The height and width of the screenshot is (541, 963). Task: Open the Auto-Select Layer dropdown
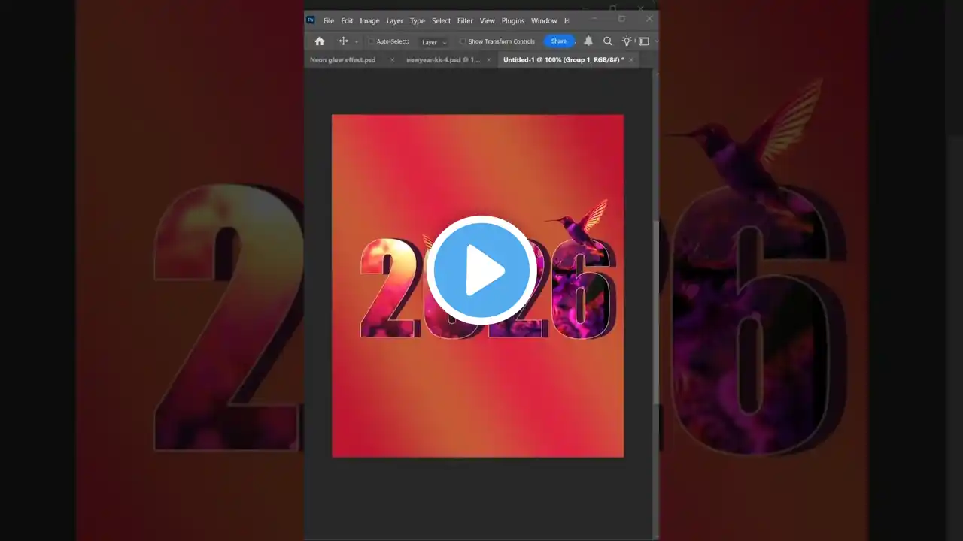[434, 42]
